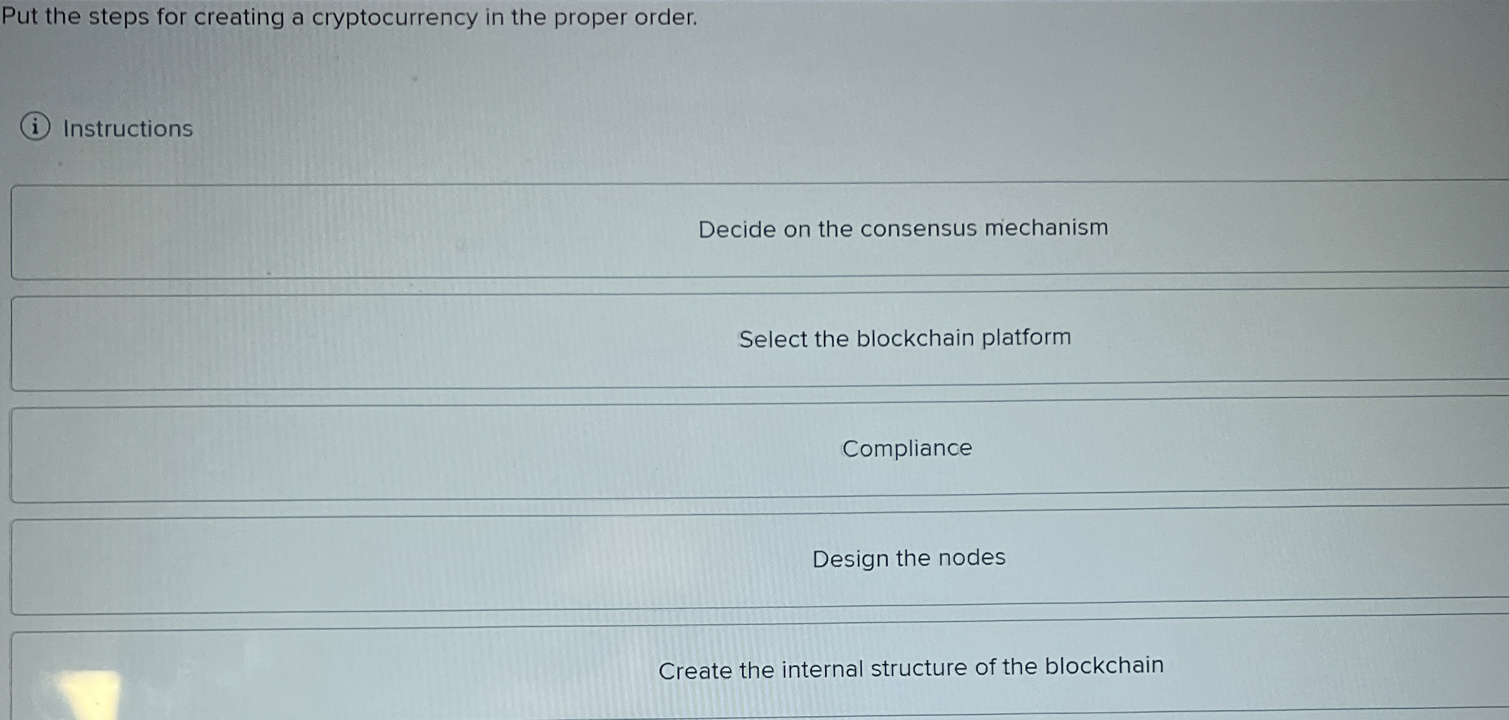1509x720 pixels.
Task: Click the question prompt text at top
Action: tap(348, 17)
